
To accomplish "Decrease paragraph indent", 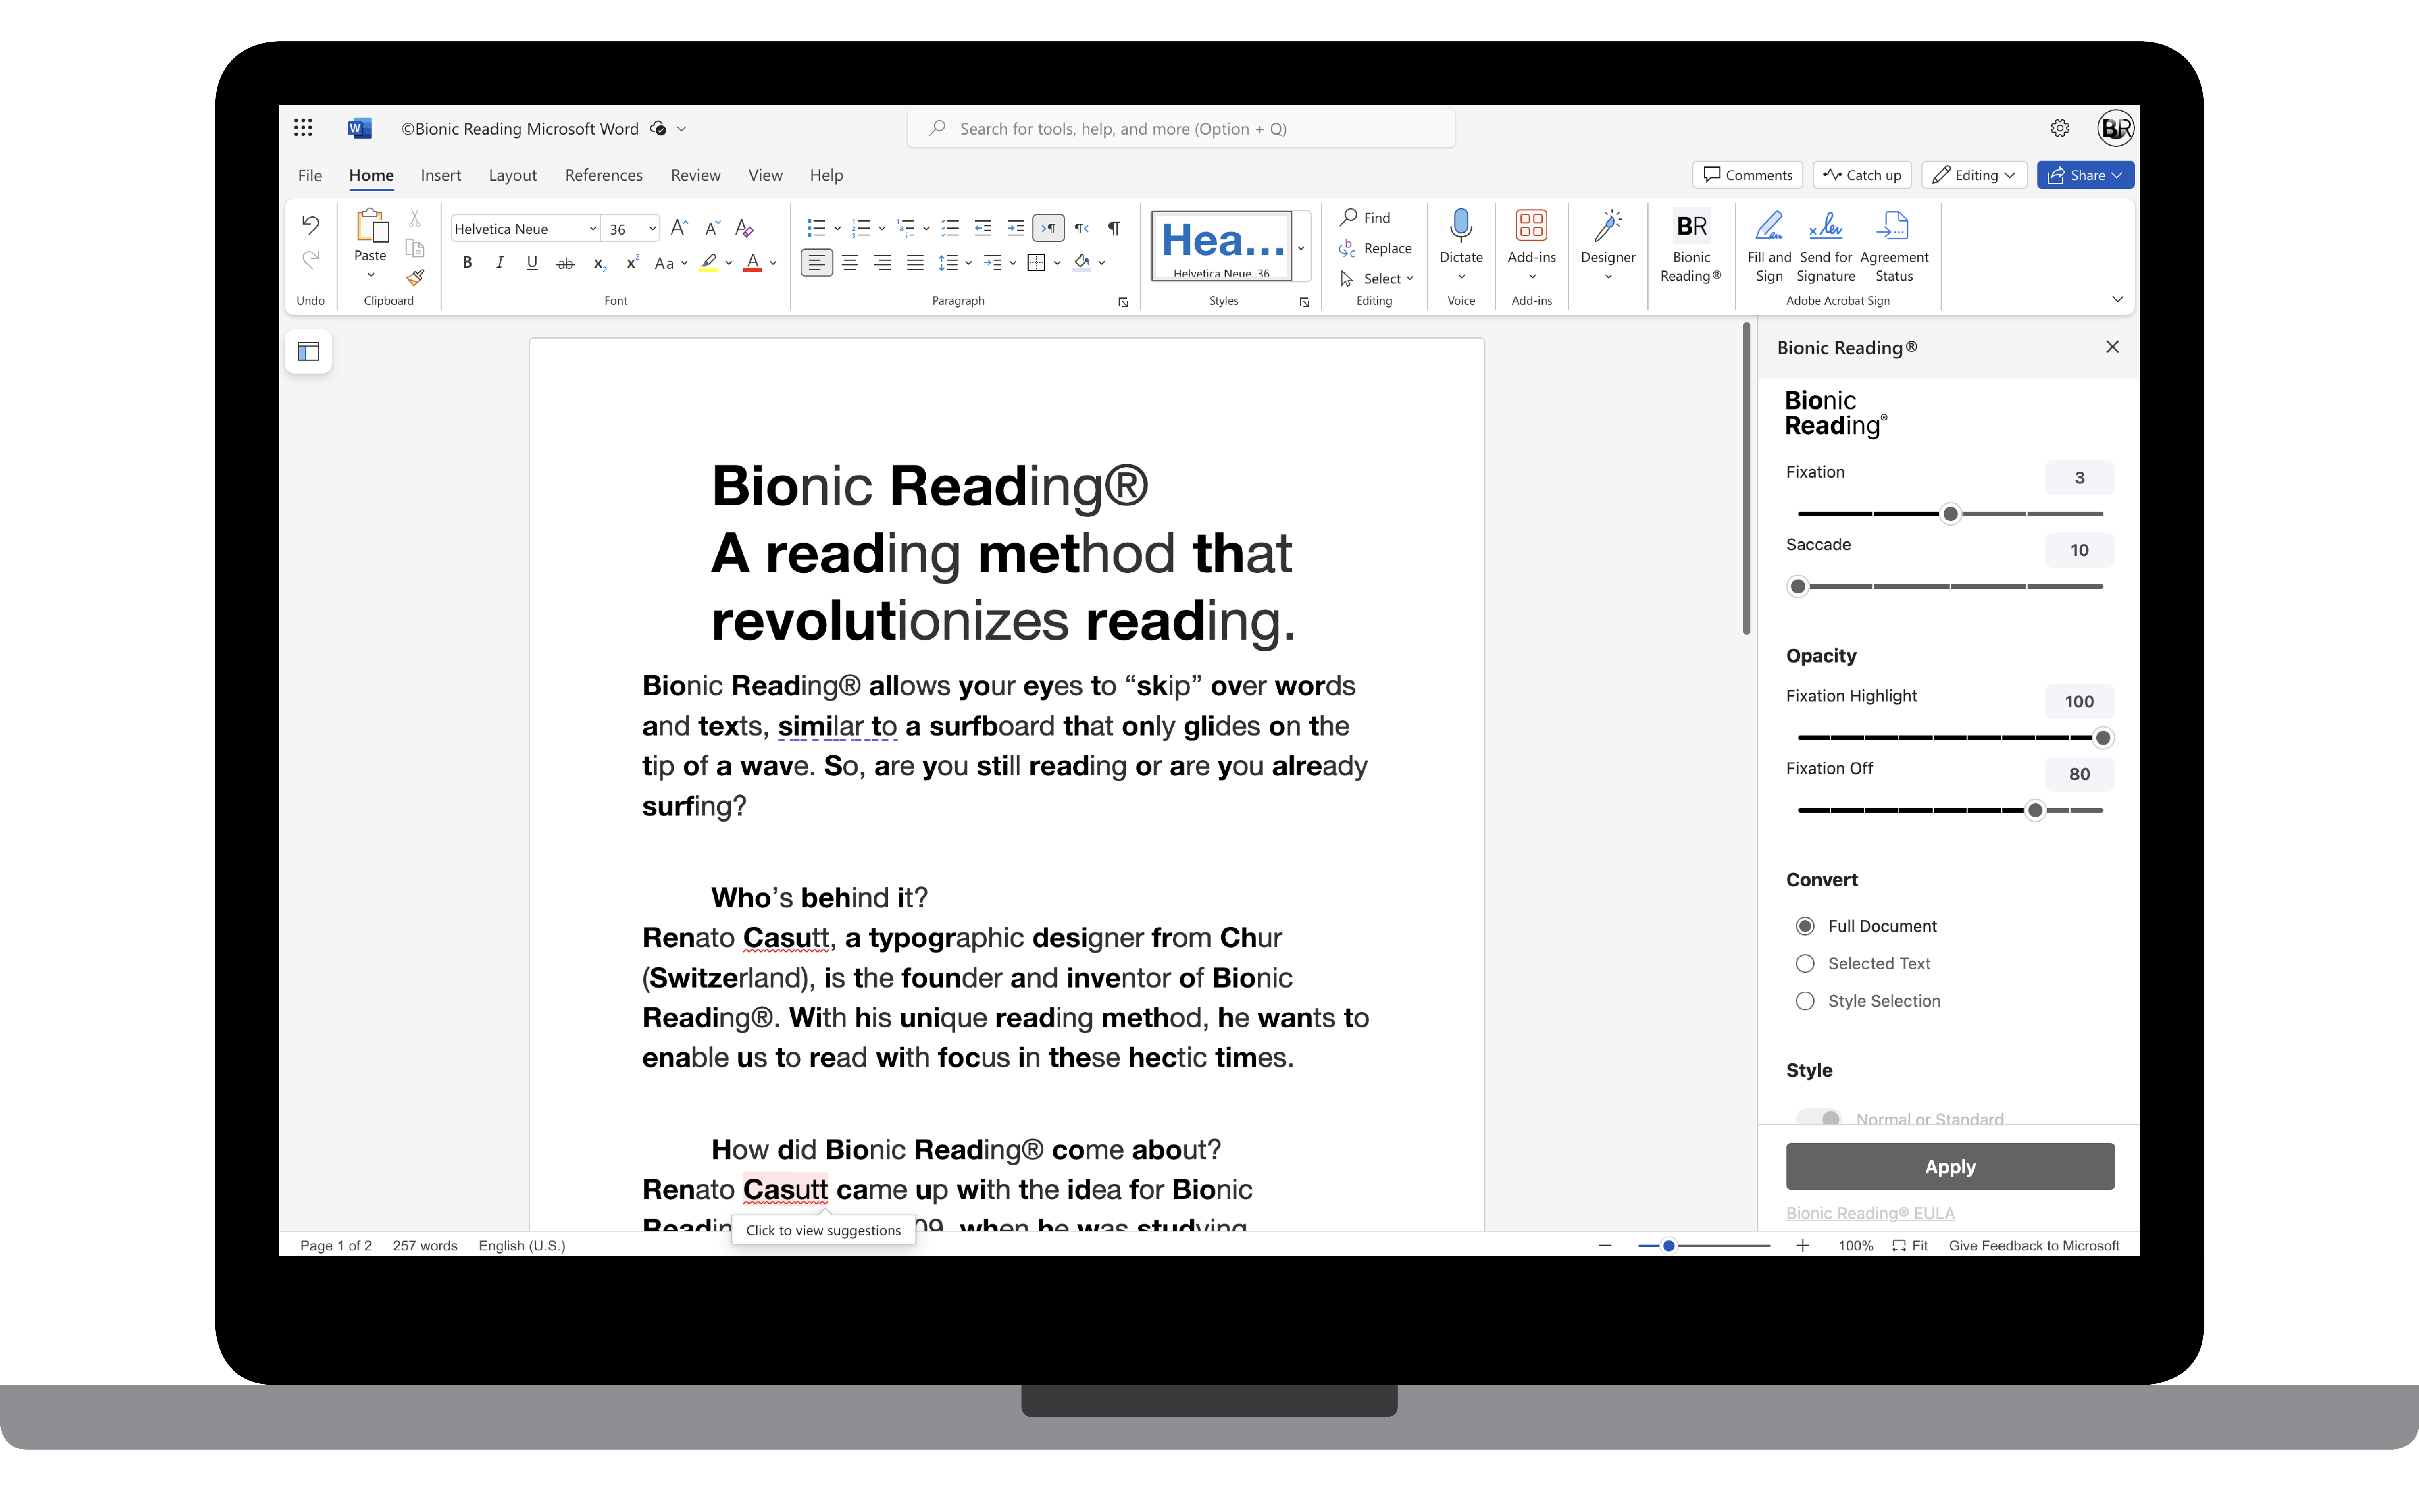I will (x=983, y=228).
